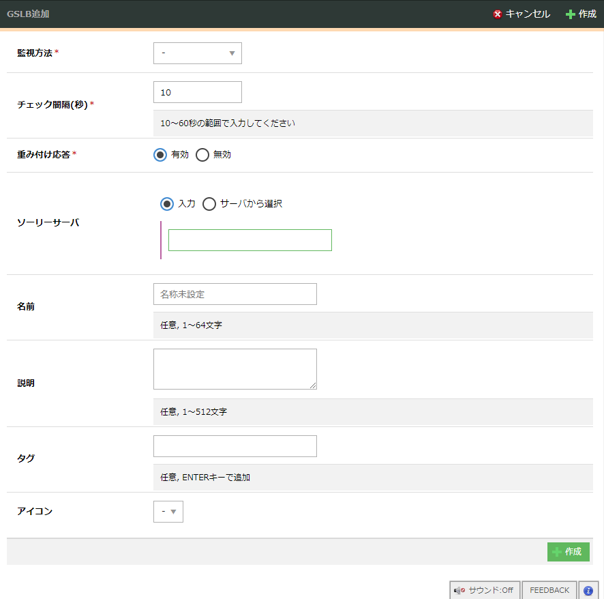The image size is (604, 599).
Task: Choose サーバから選択 radio option
Action: tap(209, 204)
